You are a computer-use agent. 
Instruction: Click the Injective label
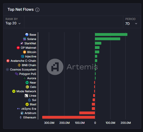click(x=31, y=56)
